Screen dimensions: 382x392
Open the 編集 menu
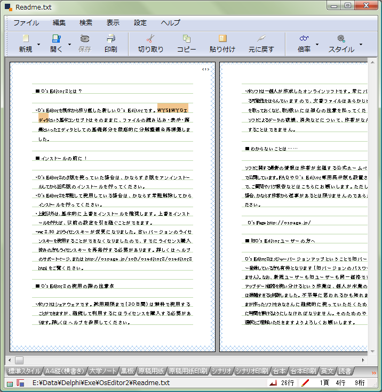coord(59,23)
